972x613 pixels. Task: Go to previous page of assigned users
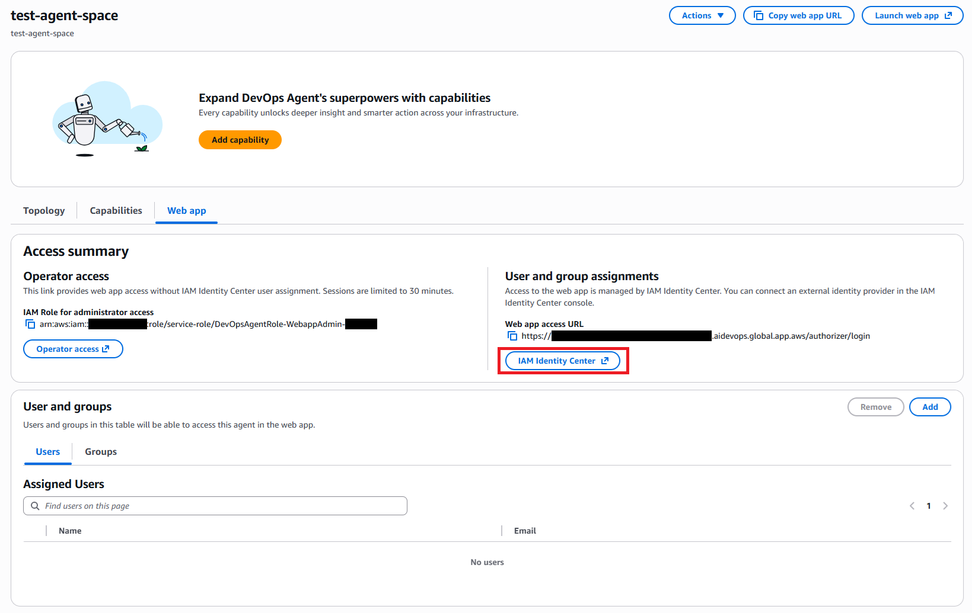coord(912,505)
